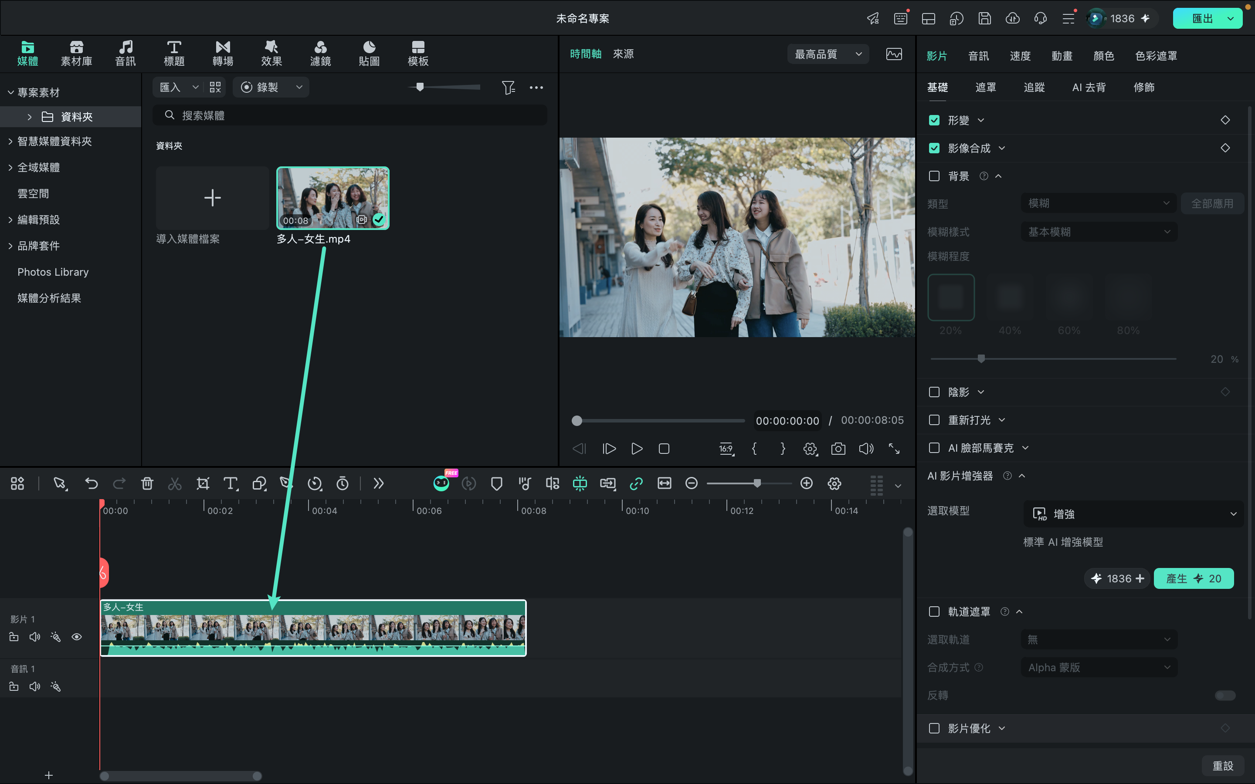1255x784 pixels.
Task: Expand the 重新打光 section chevron
Action: point(1002,420)
